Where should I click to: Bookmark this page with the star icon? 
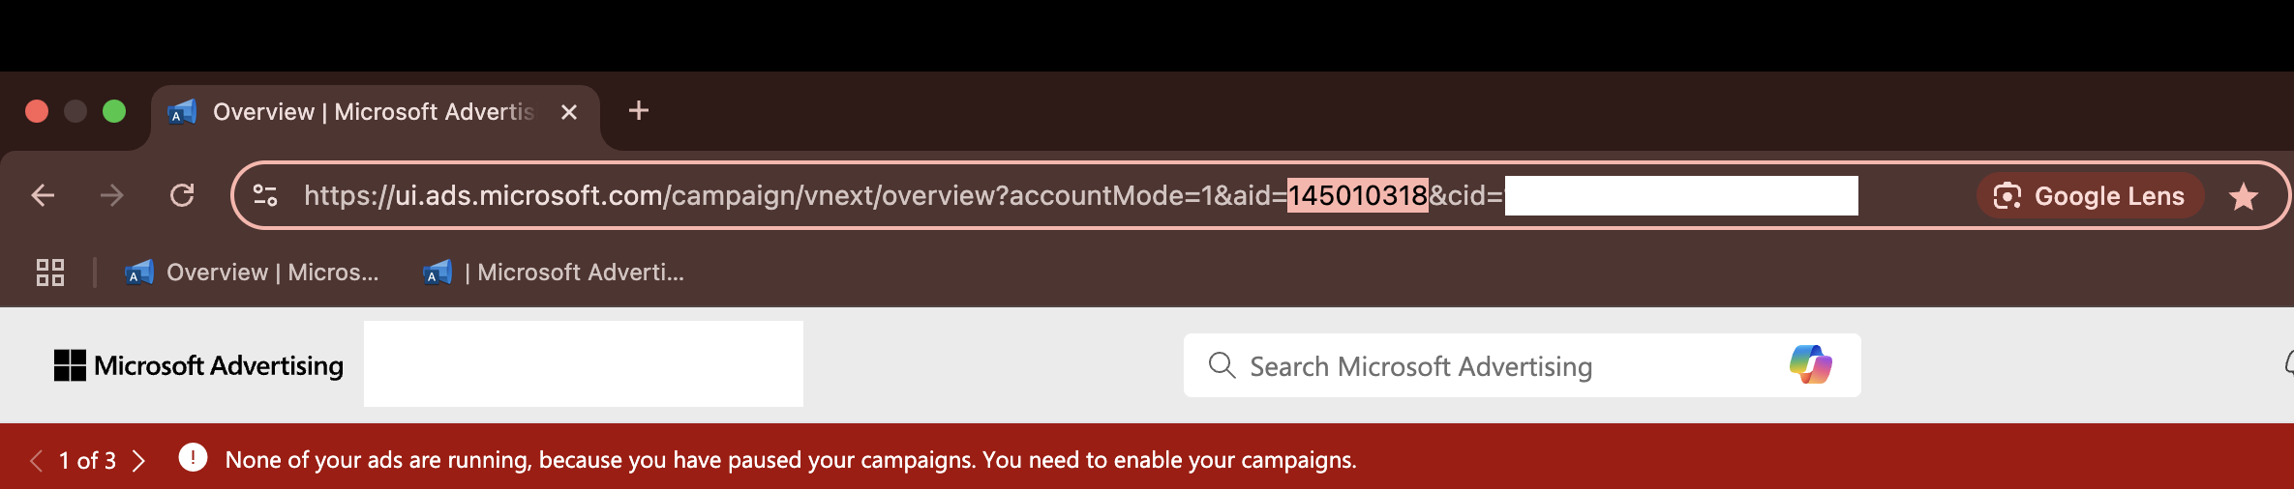tap(2243, 197)
